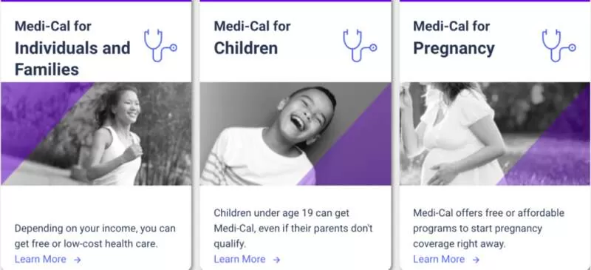Click arrow icon beside Pregnancy card Learn More
Screen dimensions: 591x270
[x=476, y=260]
